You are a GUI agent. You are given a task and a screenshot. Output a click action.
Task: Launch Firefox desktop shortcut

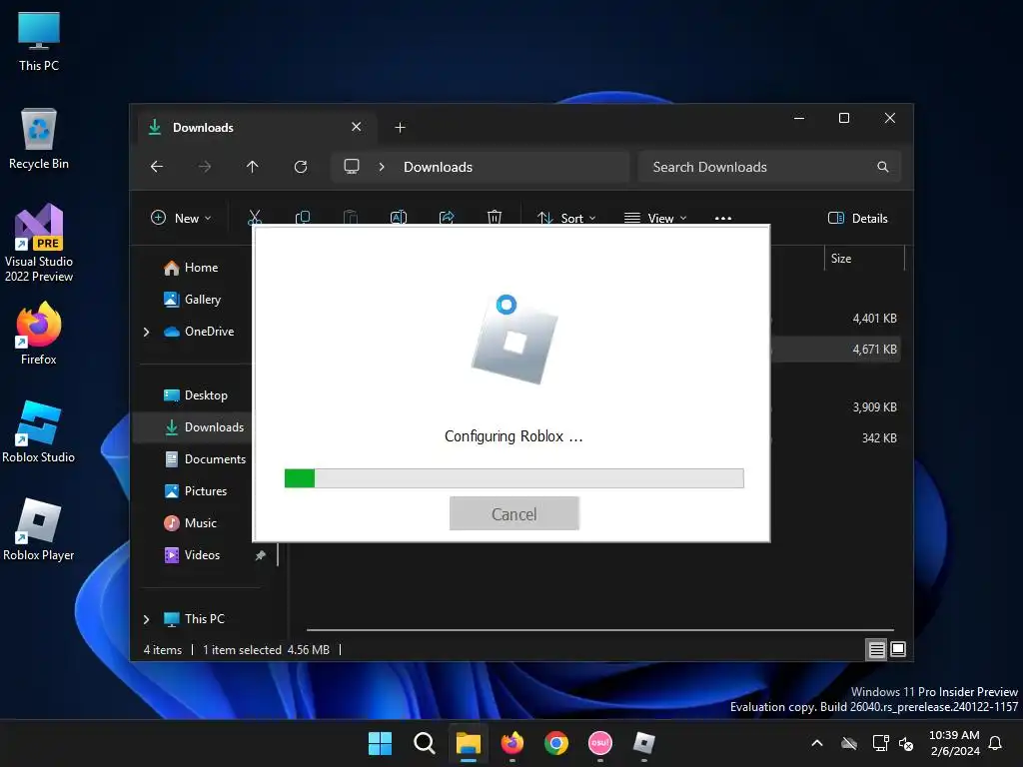pyautogui.click(x=39, y=334)
